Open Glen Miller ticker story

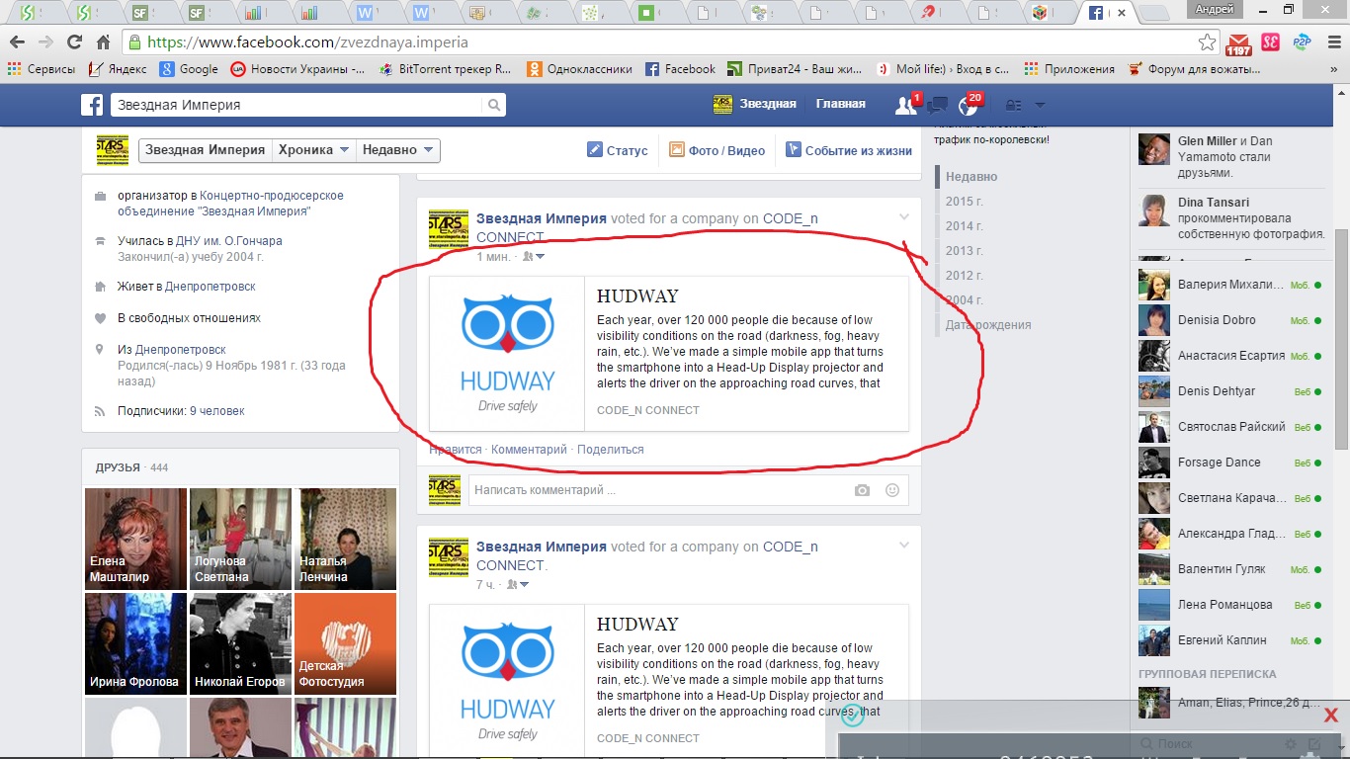[1229, 156]
